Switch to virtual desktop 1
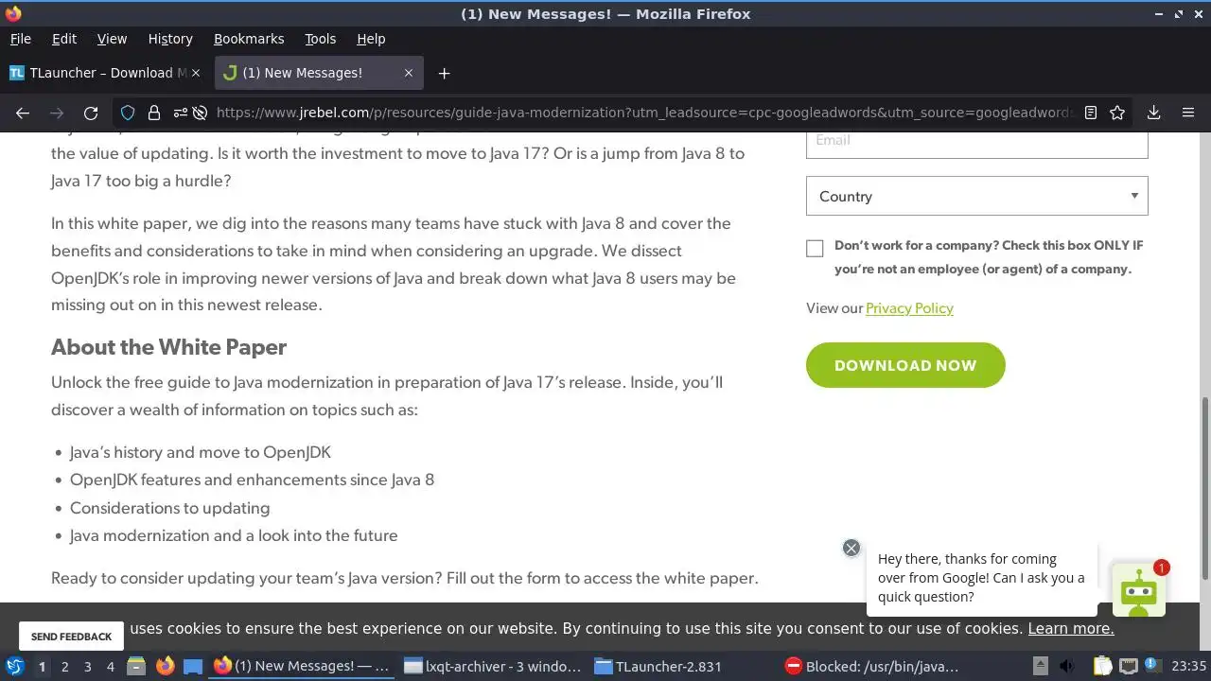 click(42, 666)
